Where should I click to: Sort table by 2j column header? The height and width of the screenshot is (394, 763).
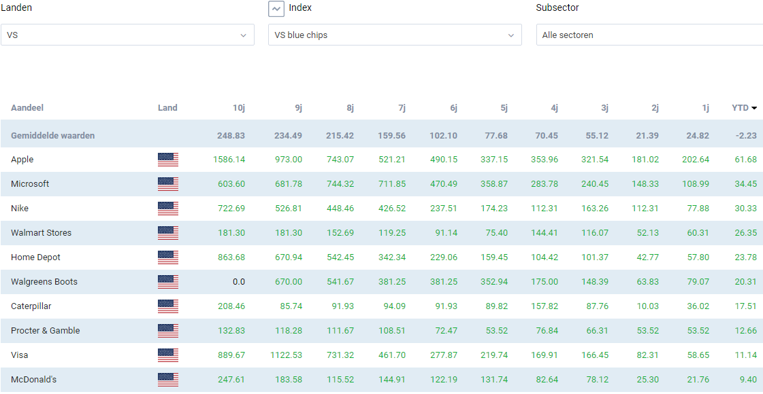[655, 108]
